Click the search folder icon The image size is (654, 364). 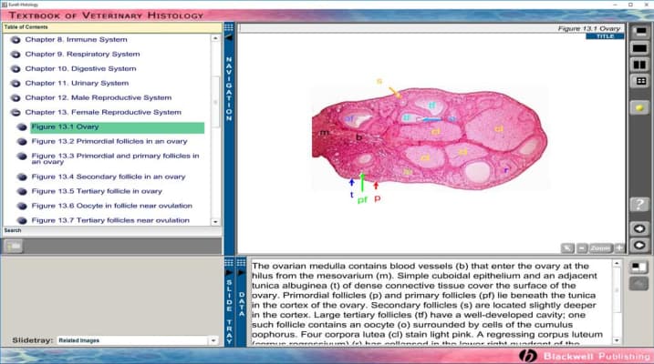[x=14, y=246]
